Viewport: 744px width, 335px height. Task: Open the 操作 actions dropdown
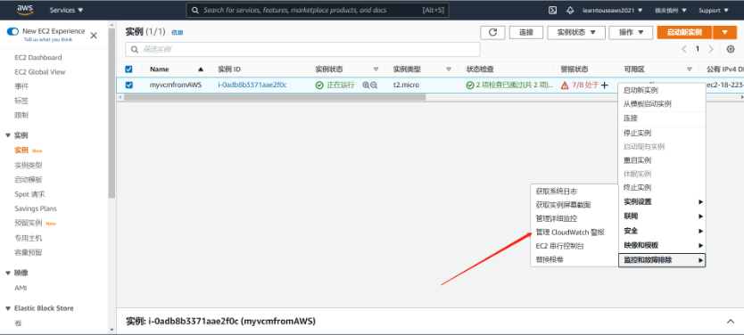632,32
